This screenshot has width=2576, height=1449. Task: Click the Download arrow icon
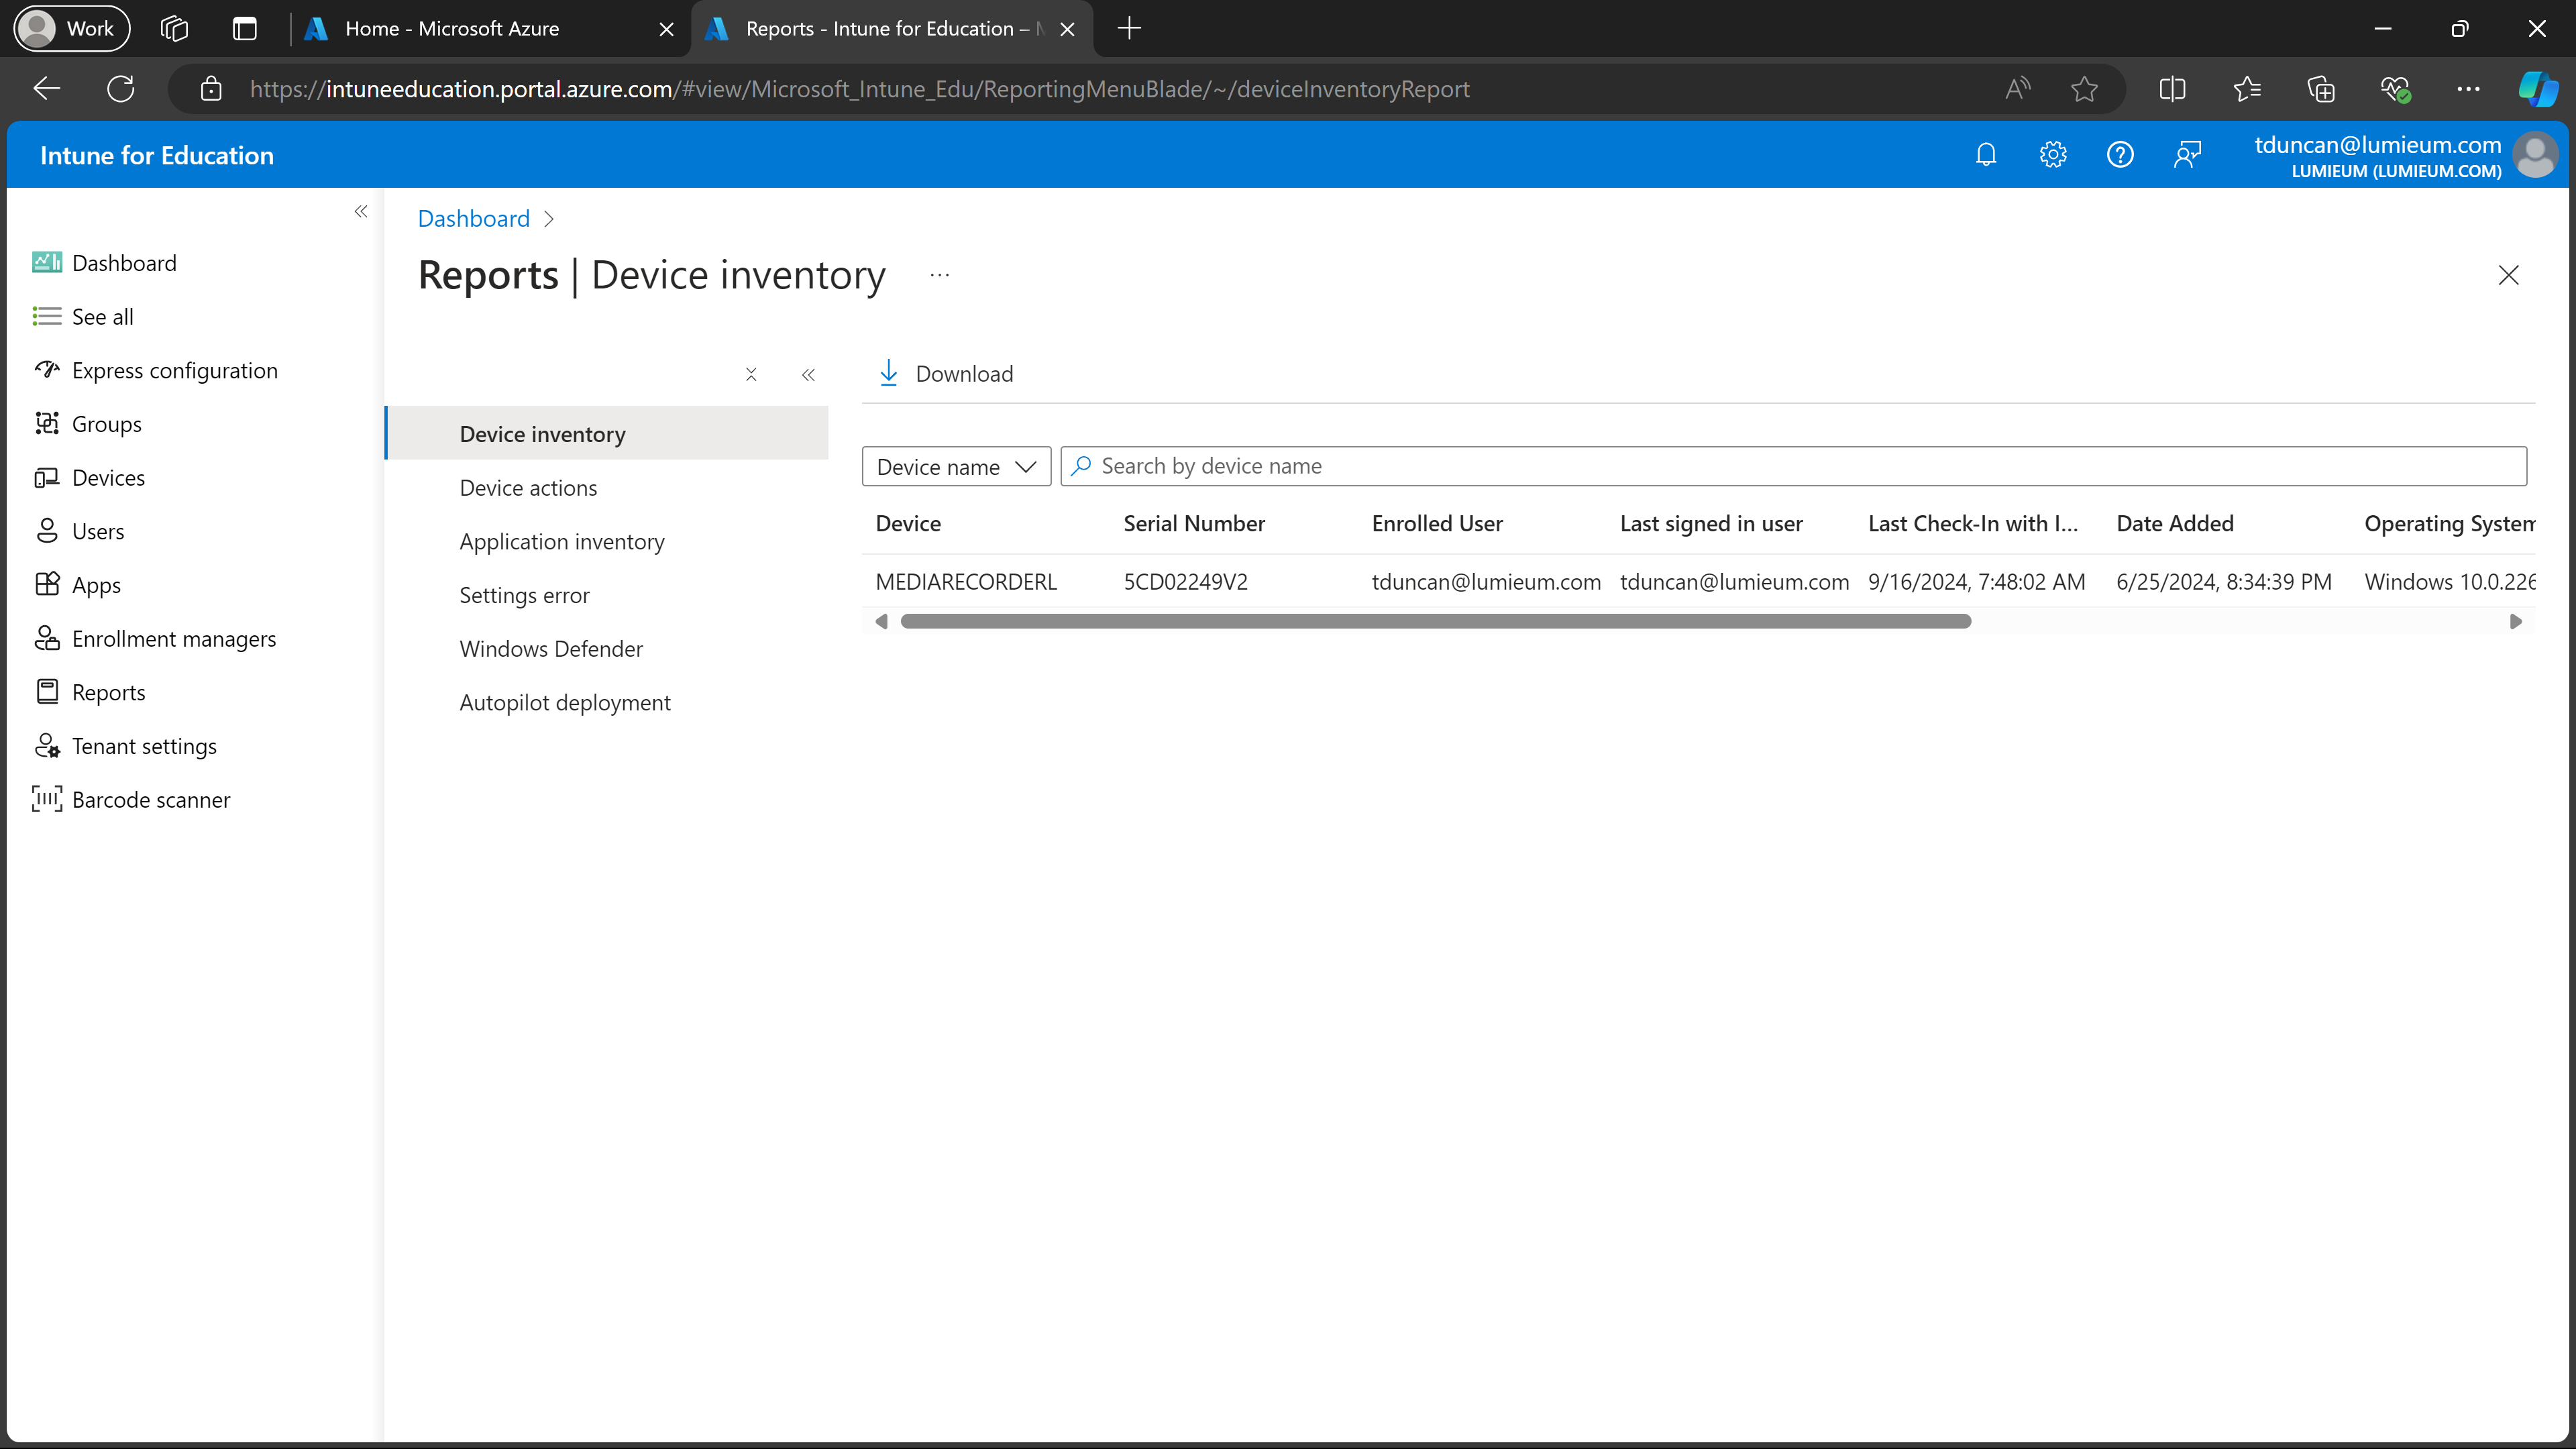click(888, 373)
